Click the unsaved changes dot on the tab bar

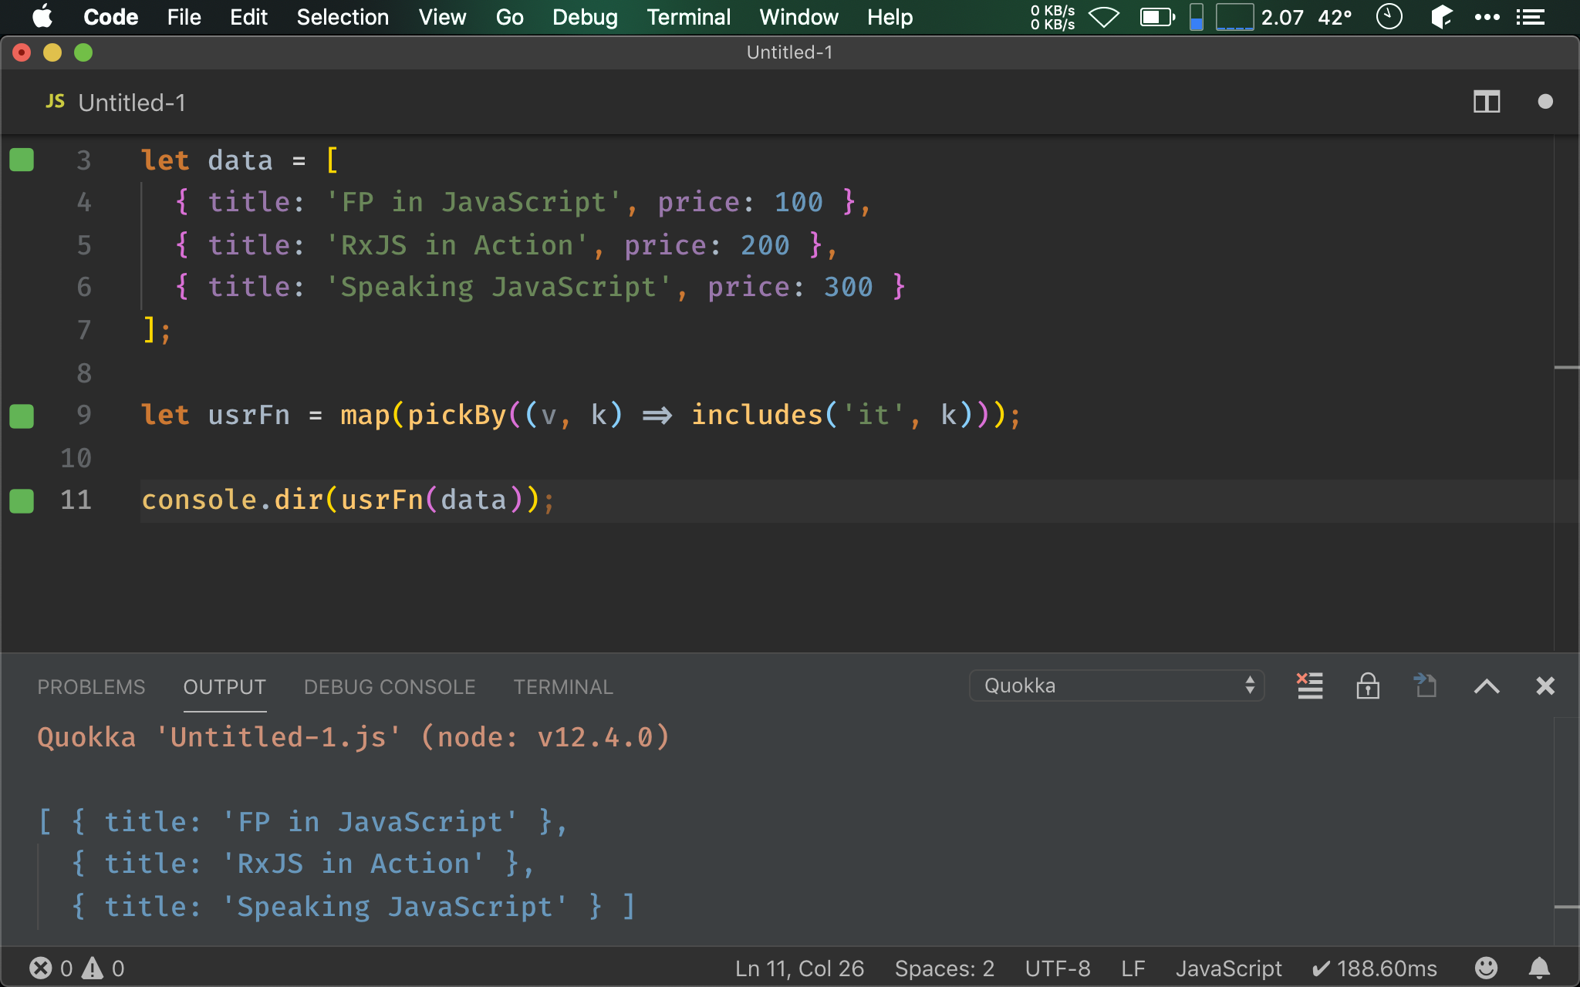pos(1545,102)
